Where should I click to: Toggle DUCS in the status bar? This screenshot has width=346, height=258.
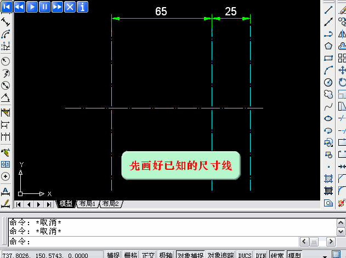point(245,255)
